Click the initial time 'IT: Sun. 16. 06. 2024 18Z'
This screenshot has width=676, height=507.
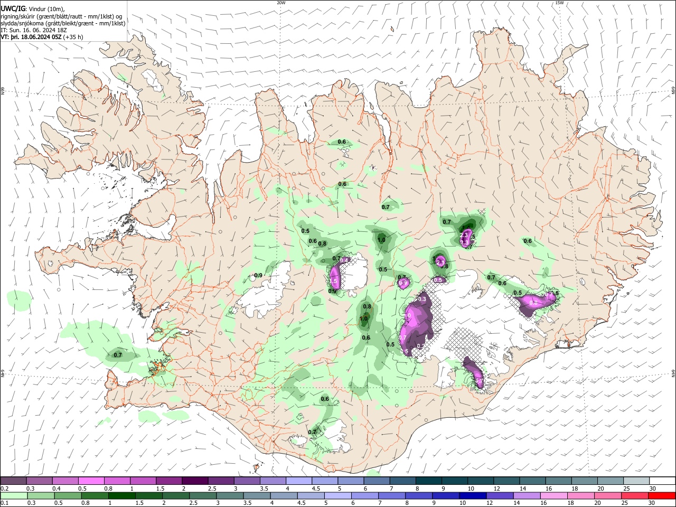pyautogui.click(x=34, y=30)
